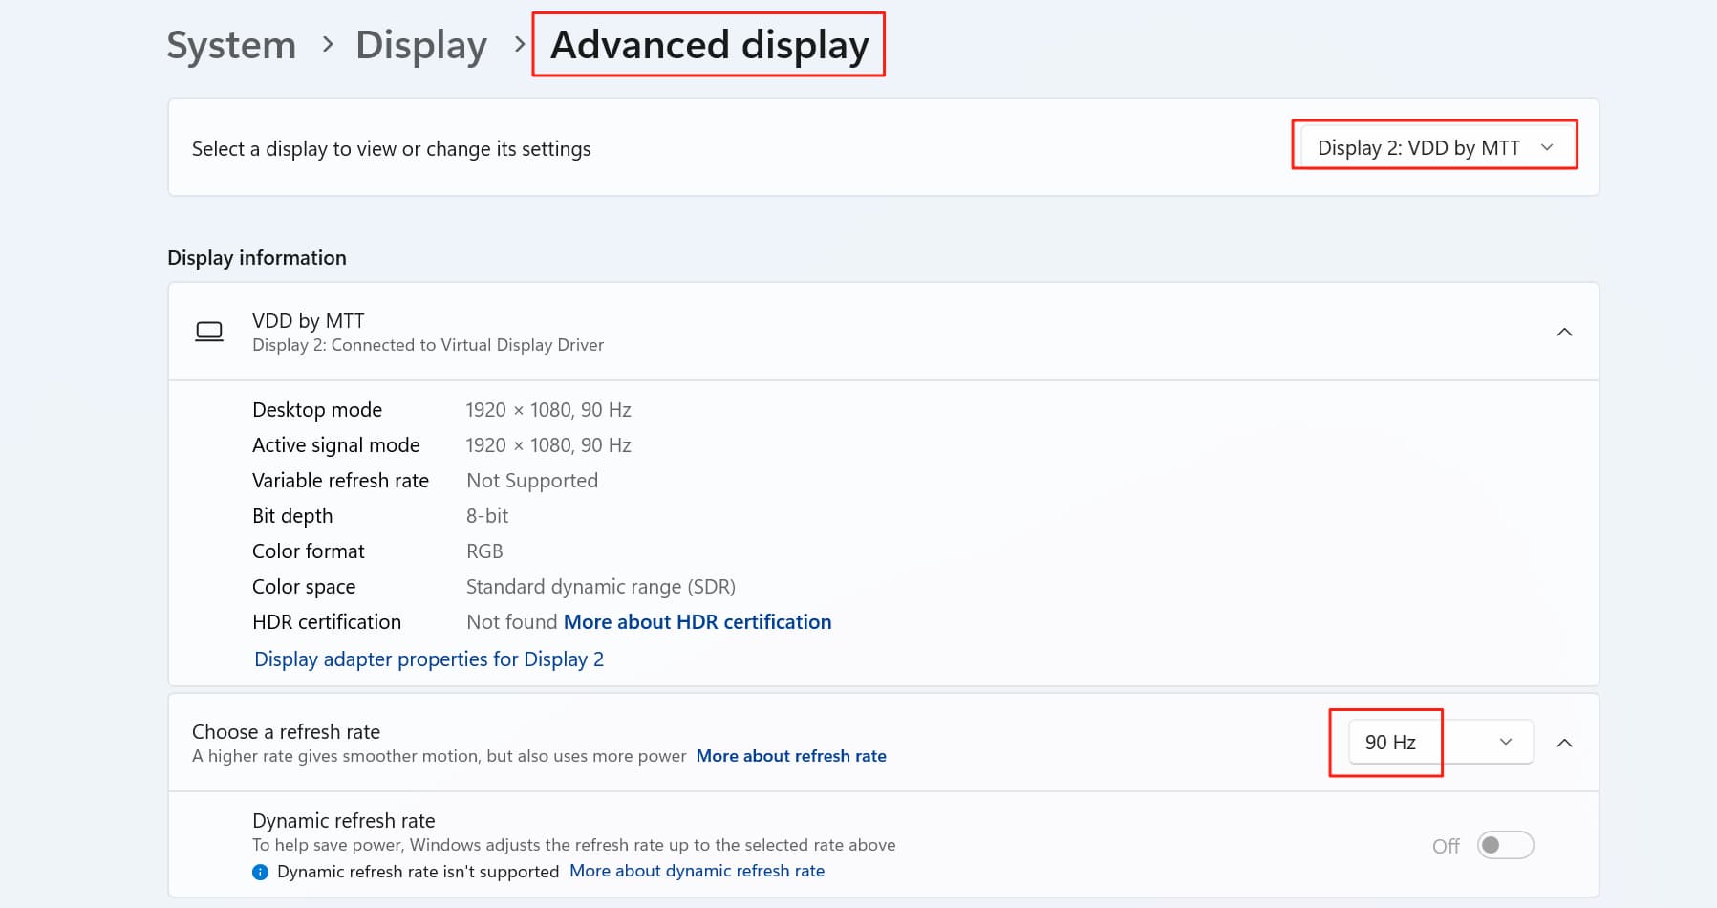Open More about dynamic refresh rate link

pyautogui.click(x=697, y=871)
